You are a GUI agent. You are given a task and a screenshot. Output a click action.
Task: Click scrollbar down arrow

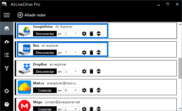[180, 109]
